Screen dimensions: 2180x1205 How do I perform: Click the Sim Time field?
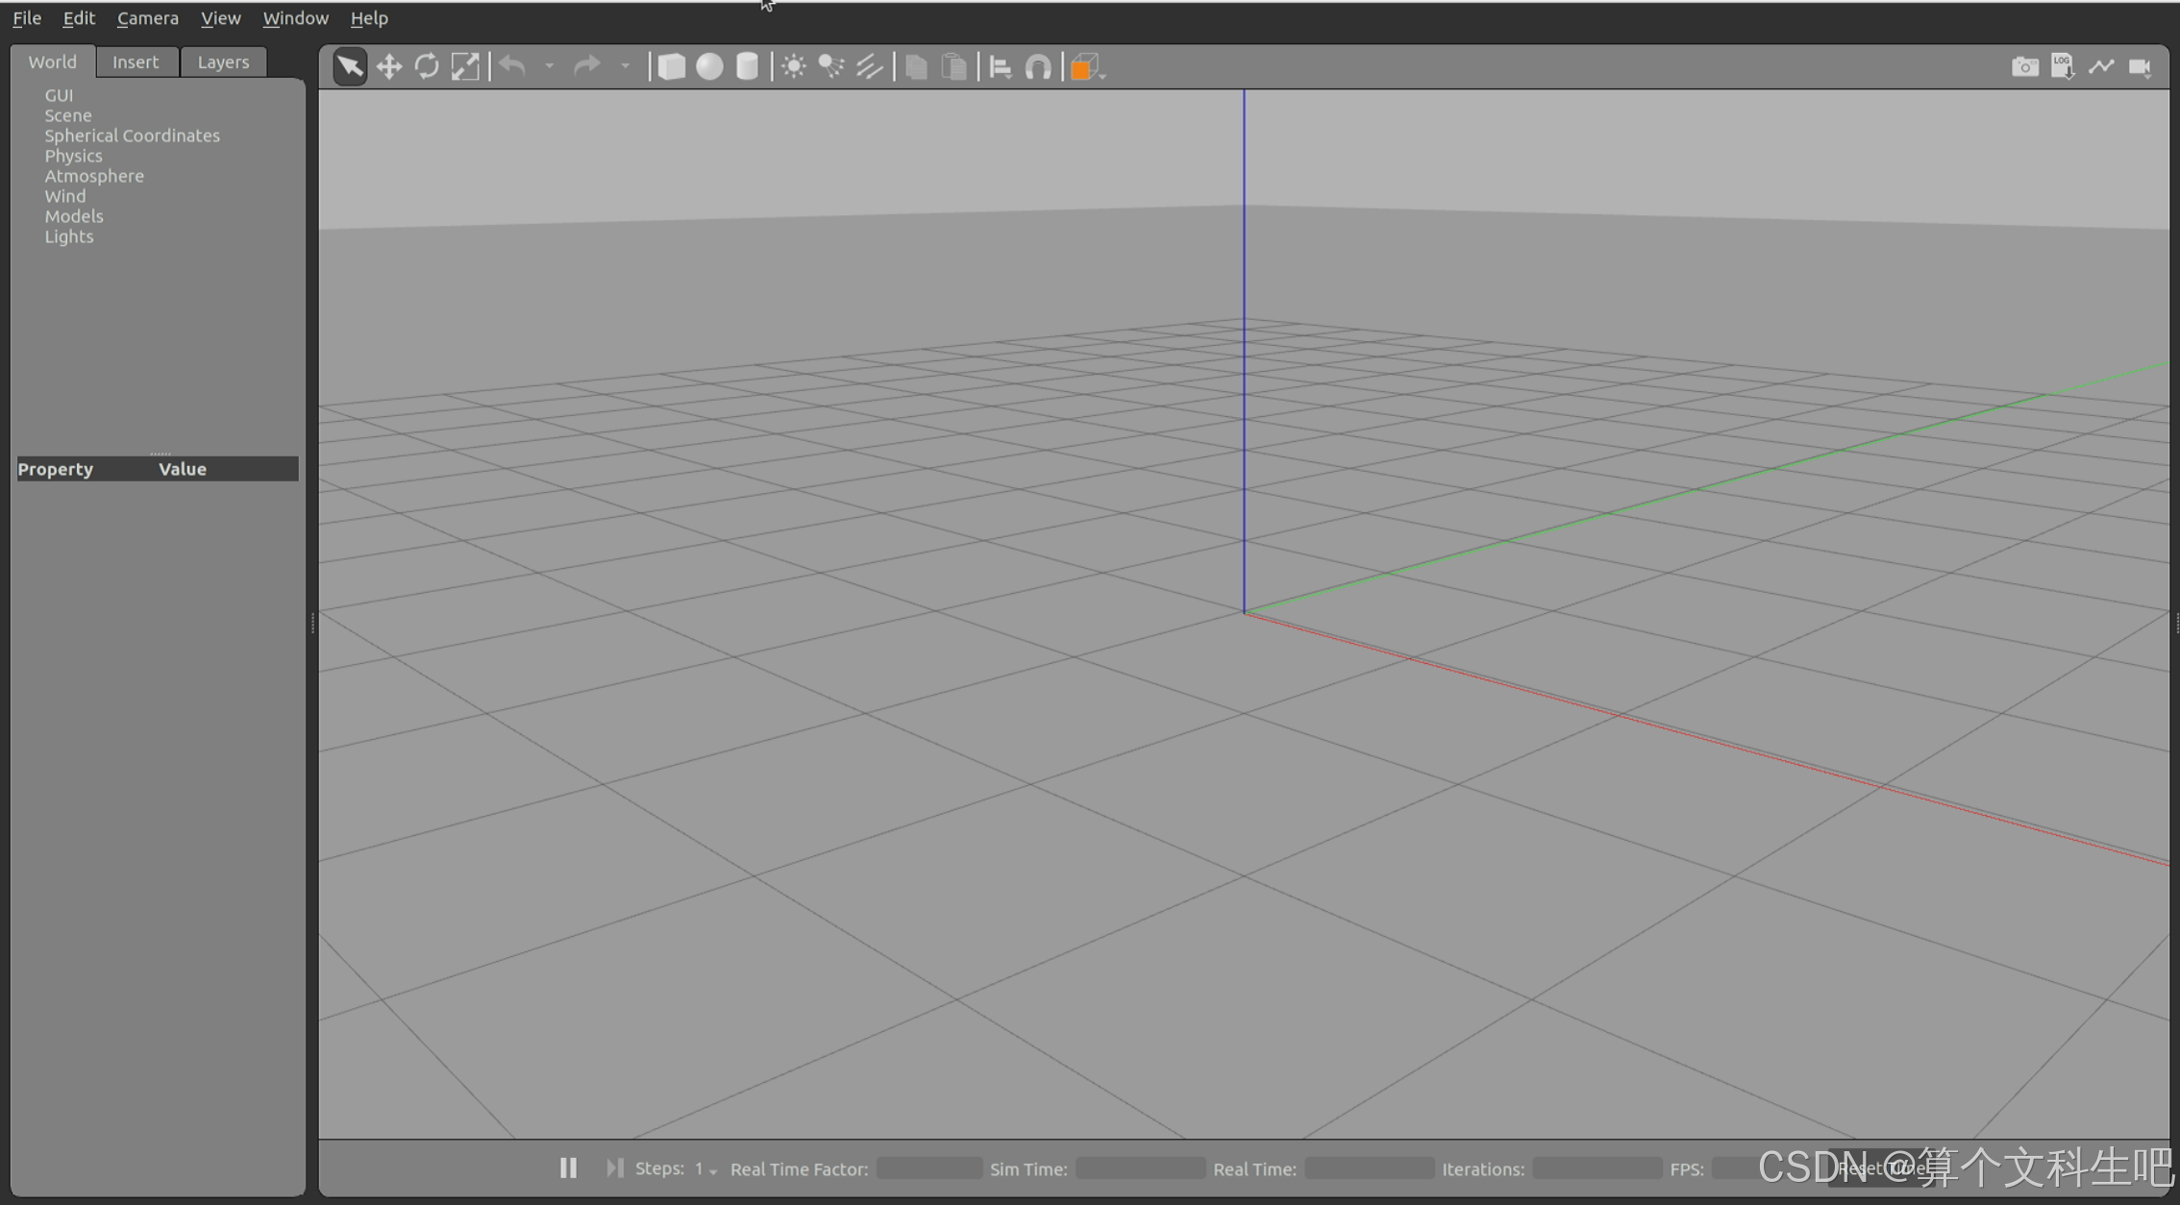tap(1140, 1168)
